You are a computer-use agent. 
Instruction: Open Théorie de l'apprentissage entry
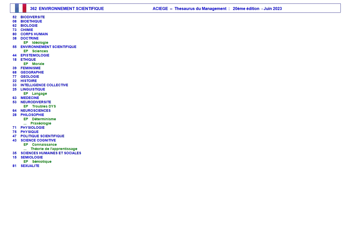tap(54, 149)
